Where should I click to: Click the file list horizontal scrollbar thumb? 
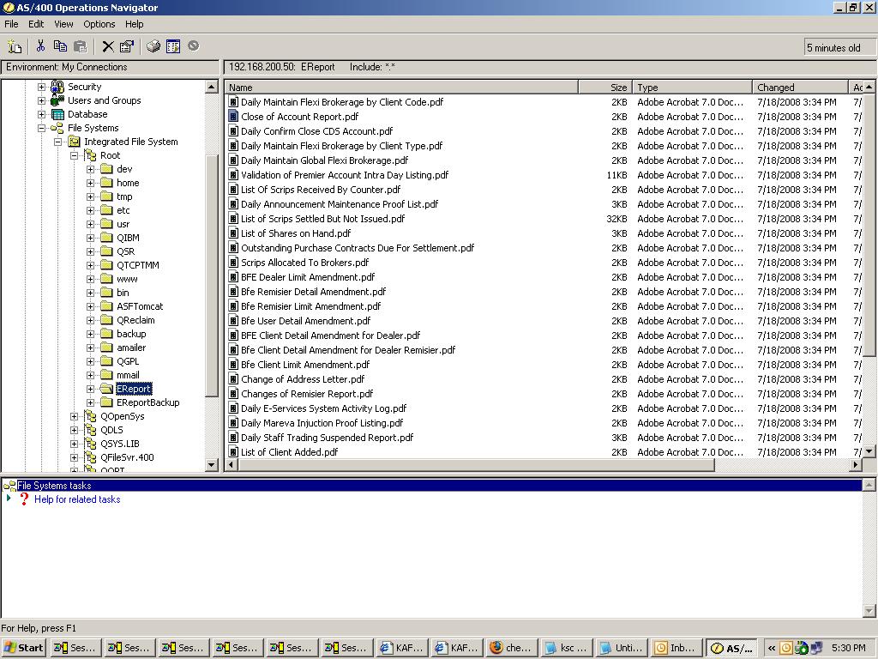point(476,464)
